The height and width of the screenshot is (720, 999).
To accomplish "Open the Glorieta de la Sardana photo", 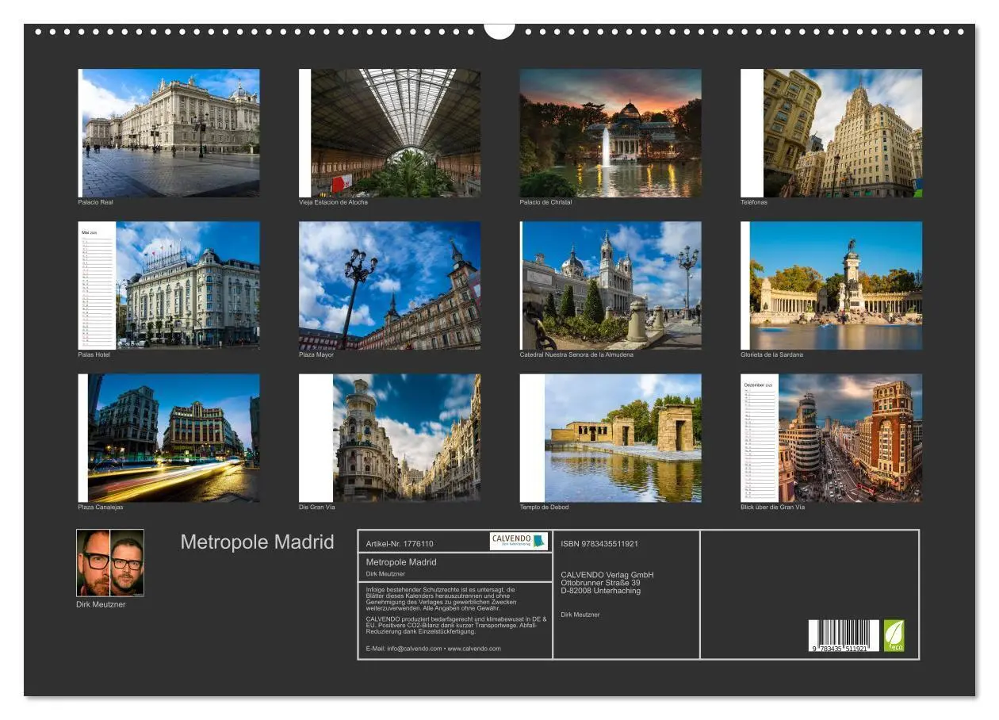I will pyautogui.click(x=832, y=285).
